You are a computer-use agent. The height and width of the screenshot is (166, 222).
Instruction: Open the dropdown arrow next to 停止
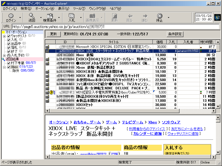(x=168, y=17)
